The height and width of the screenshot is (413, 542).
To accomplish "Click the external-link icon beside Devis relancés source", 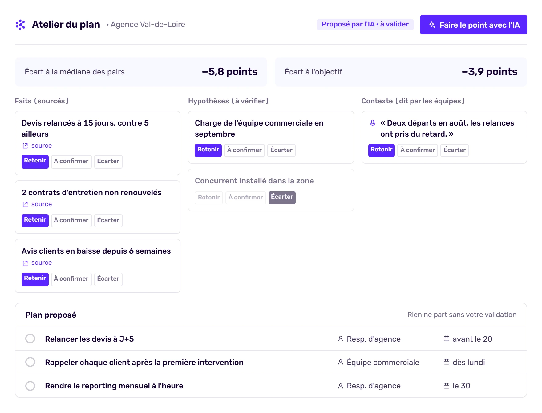I will pos(25,146).
